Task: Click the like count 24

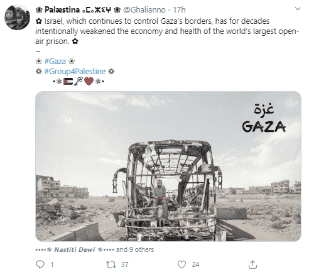Action: click(x=195, y=264)
